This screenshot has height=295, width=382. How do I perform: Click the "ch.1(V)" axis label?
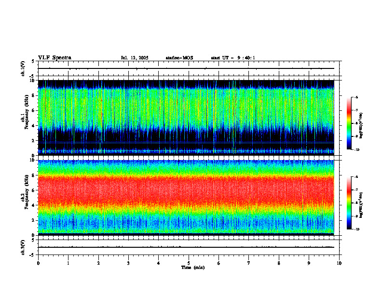[x=23, y=68]
